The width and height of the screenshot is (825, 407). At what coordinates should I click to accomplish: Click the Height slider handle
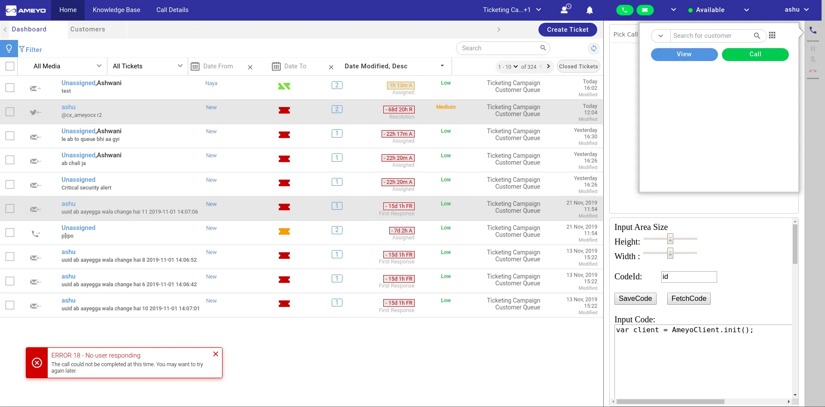[x=670, y=239]
